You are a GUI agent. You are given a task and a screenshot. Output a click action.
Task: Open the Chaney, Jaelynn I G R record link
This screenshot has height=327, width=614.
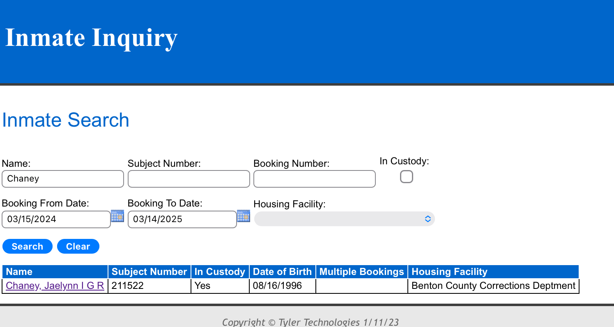tap(55, 286)
